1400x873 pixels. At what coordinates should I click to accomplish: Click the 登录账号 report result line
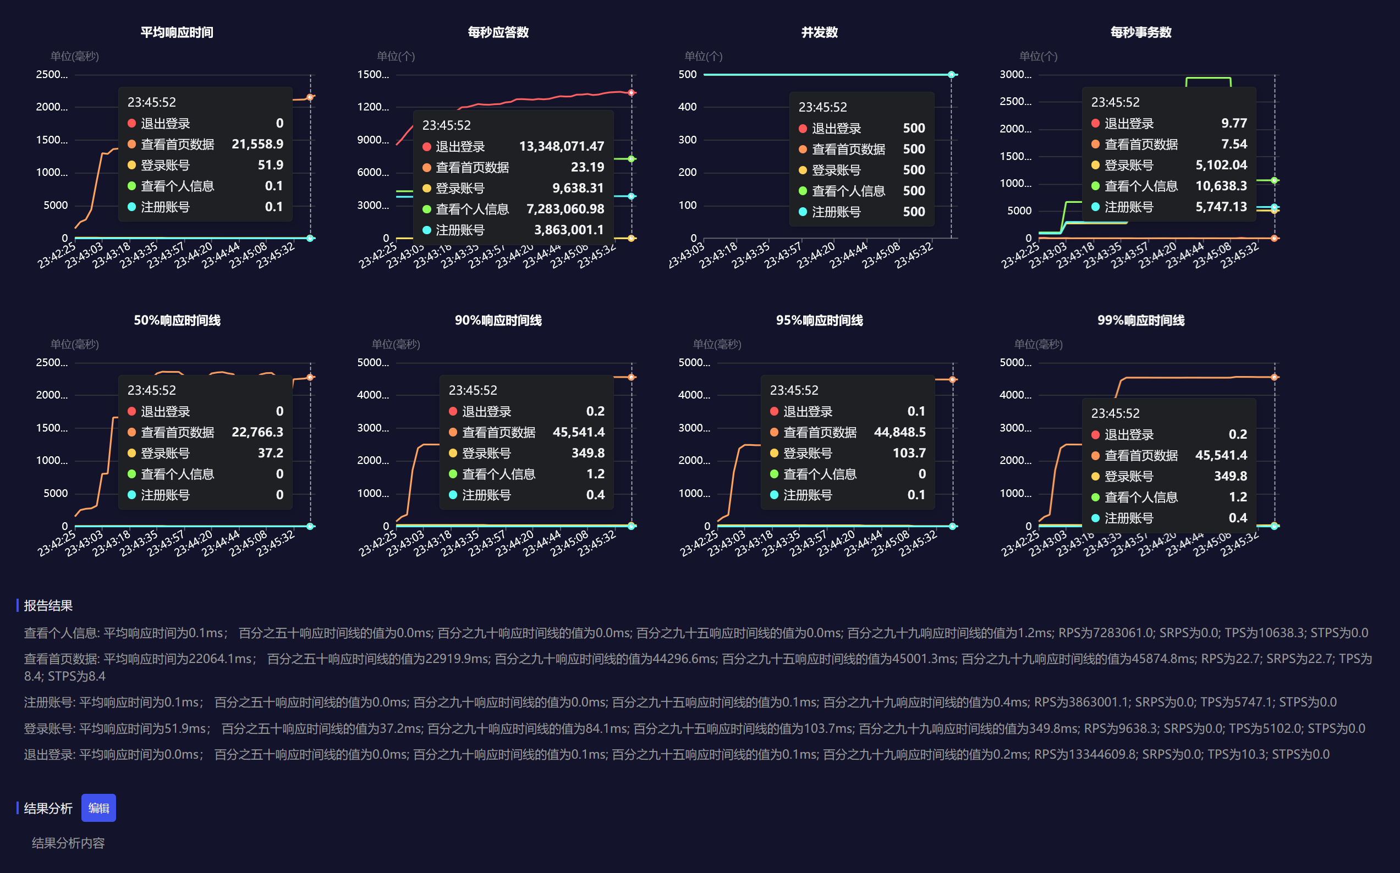(x=693, y=728)
